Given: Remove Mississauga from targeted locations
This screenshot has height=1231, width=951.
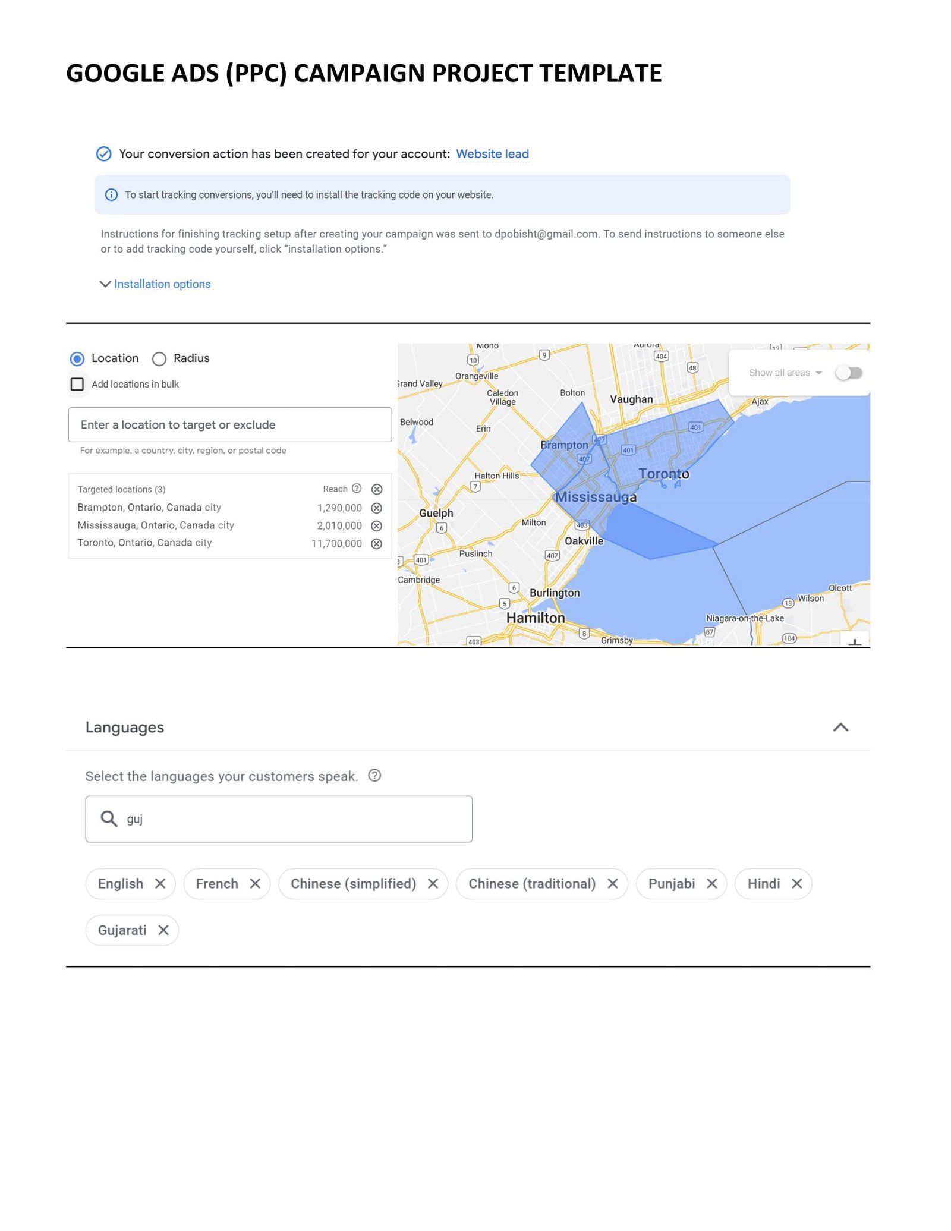Looking at the screenshot, I should click(376, 525).
